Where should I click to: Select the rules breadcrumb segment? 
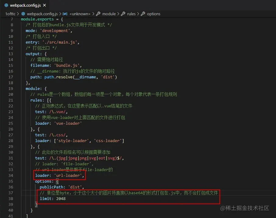point(131,14)
